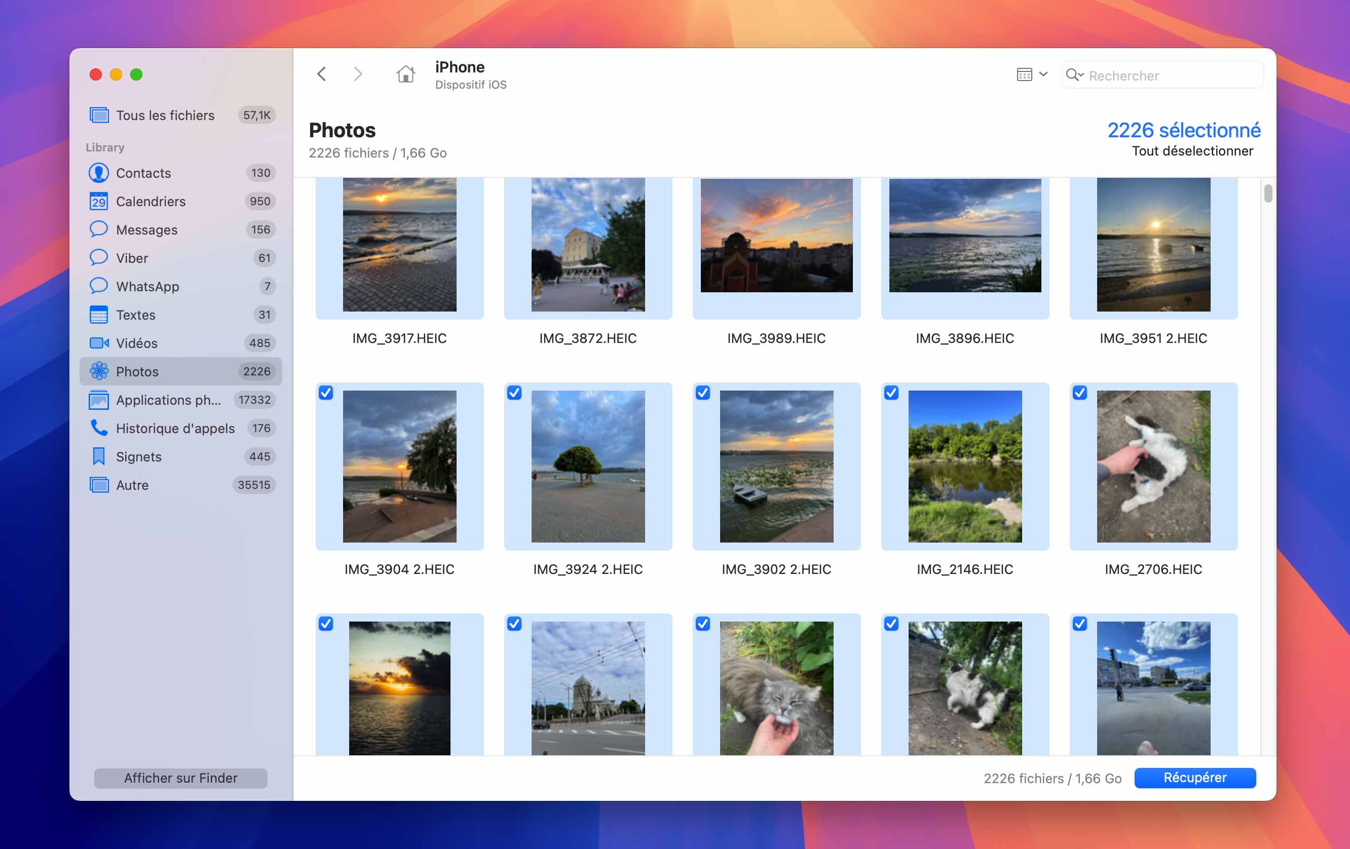Image resolution: width=1350 pixels, height=849 pixels.
Task: Open Tous les fichiers category
Action: (x=165, y=115)
